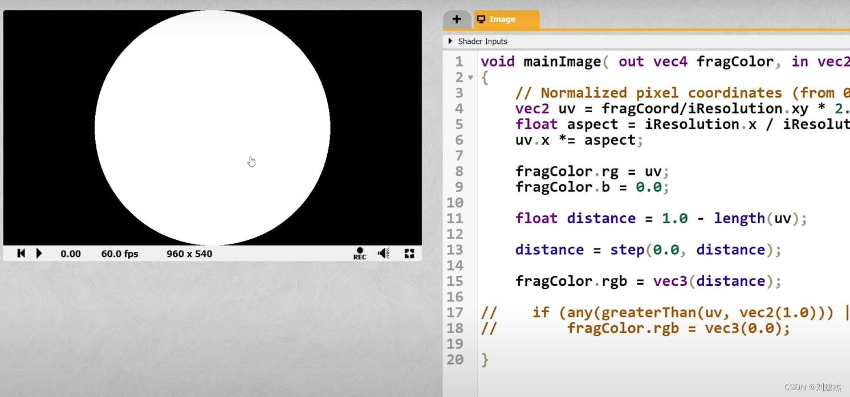This screenshot has width=850, height=397.
Task: Open the Shader Inputs disclosure triangle
Action: pyautogui.click(x=449, y=41)
